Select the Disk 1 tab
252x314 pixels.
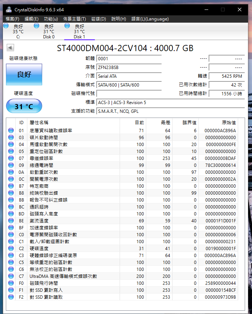[x=80, y=31]
